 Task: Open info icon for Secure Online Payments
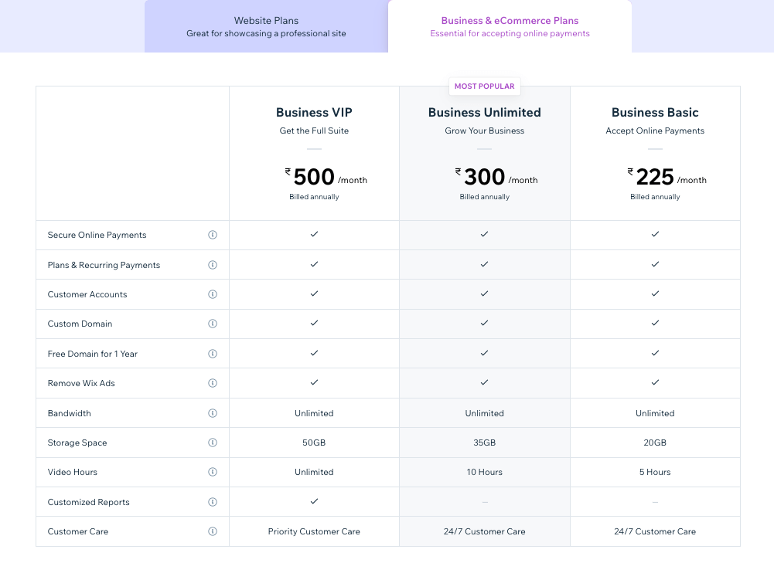[213, 235]
